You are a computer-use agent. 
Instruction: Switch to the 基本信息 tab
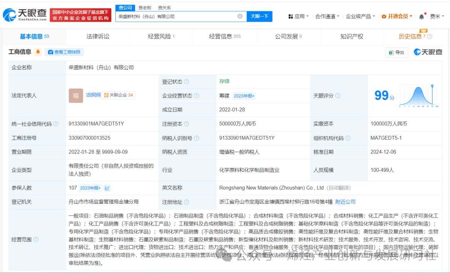[34, 36]
